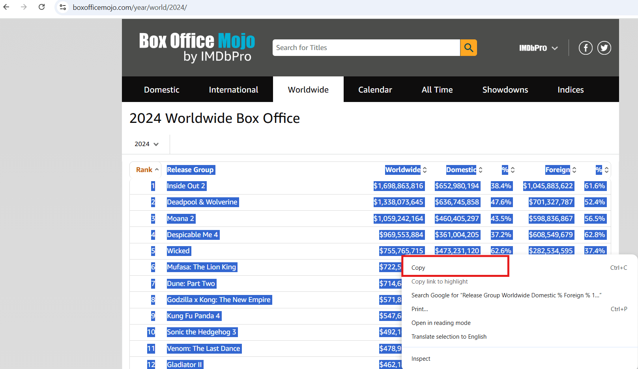Click the Search for Titles field

[x=366, y=48]
